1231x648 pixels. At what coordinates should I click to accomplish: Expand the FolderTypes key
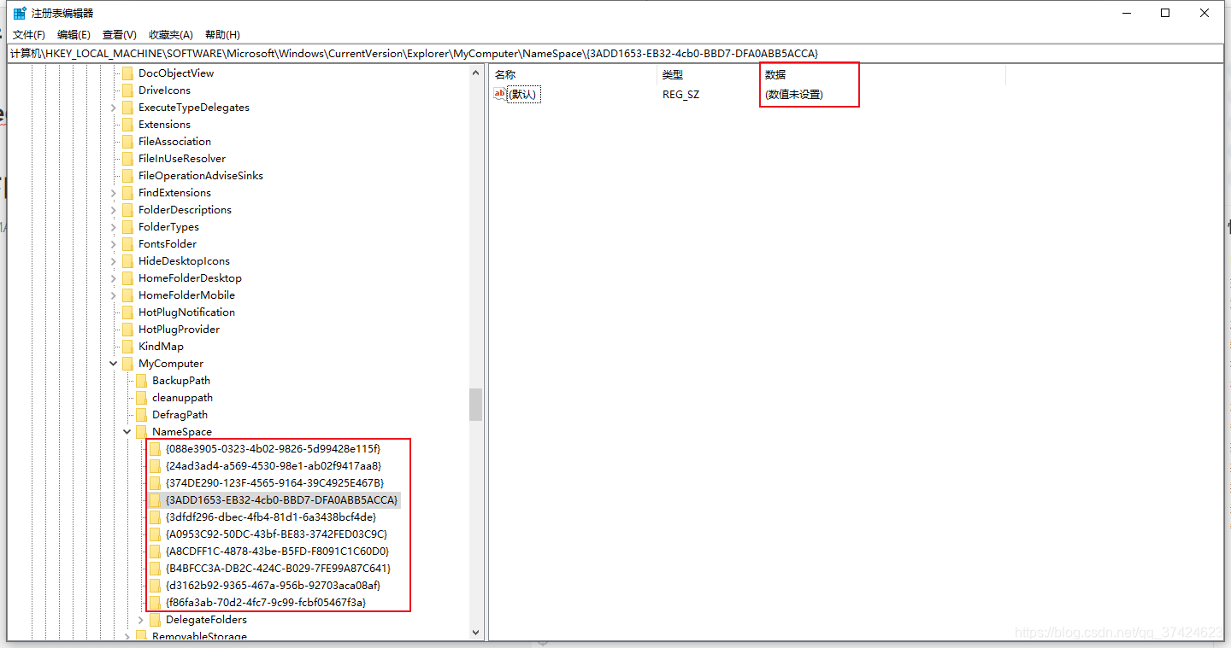click(x=114, y=227)
